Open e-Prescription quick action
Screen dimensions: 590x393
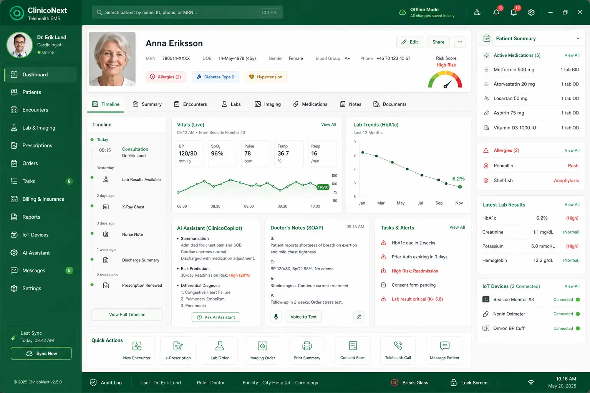178,350
